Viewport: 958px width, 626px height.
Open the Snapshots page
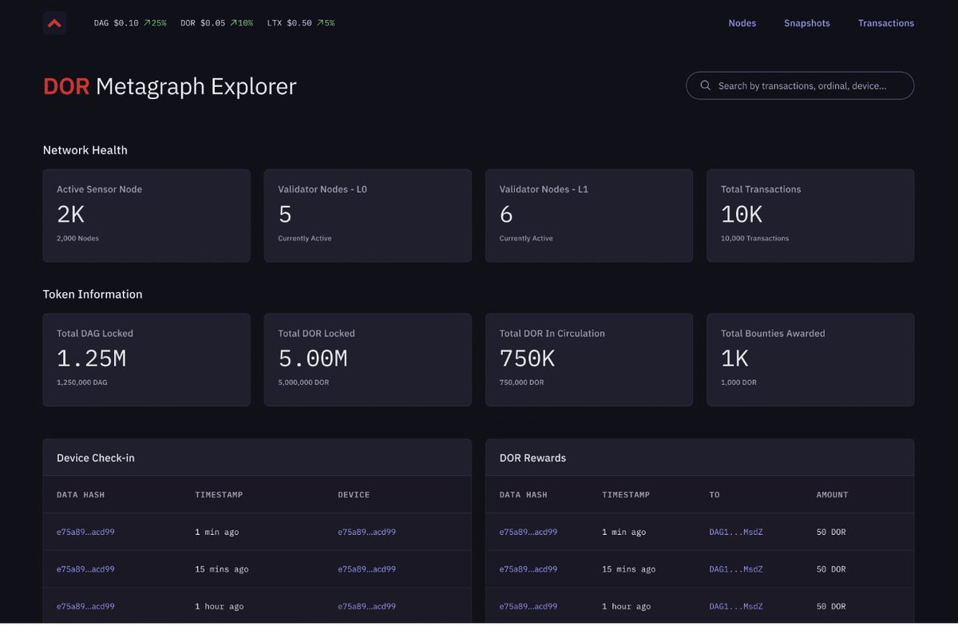point(806,23)
